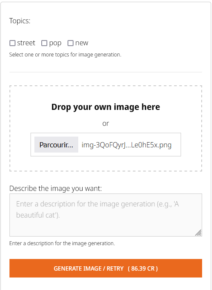Open file browser with Parcourir button

coord(56,145)
